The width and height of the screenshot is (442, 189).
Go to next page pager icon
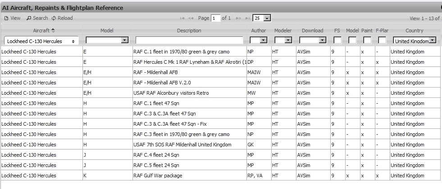pos(238,18)
